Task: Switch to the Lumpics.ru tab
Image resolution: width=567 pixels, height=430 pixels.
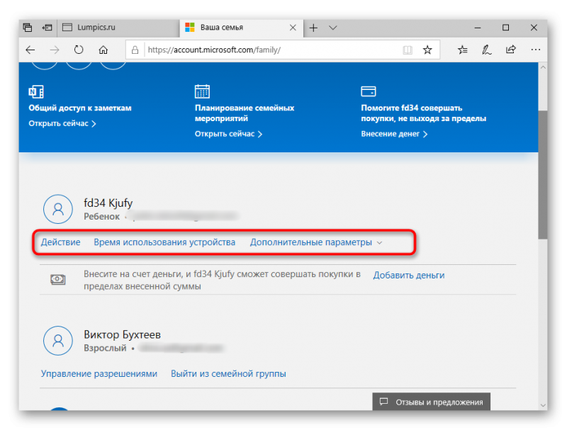Action: pyautogui.click(x=118, y=28)
